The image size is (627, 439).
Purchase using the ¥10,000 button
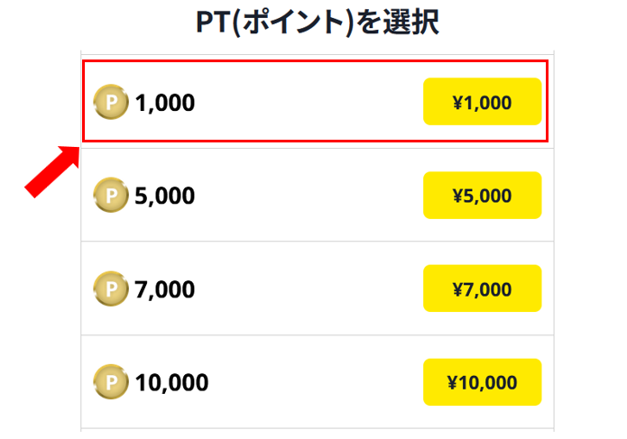pyautogui.click(x=483, y=382)
